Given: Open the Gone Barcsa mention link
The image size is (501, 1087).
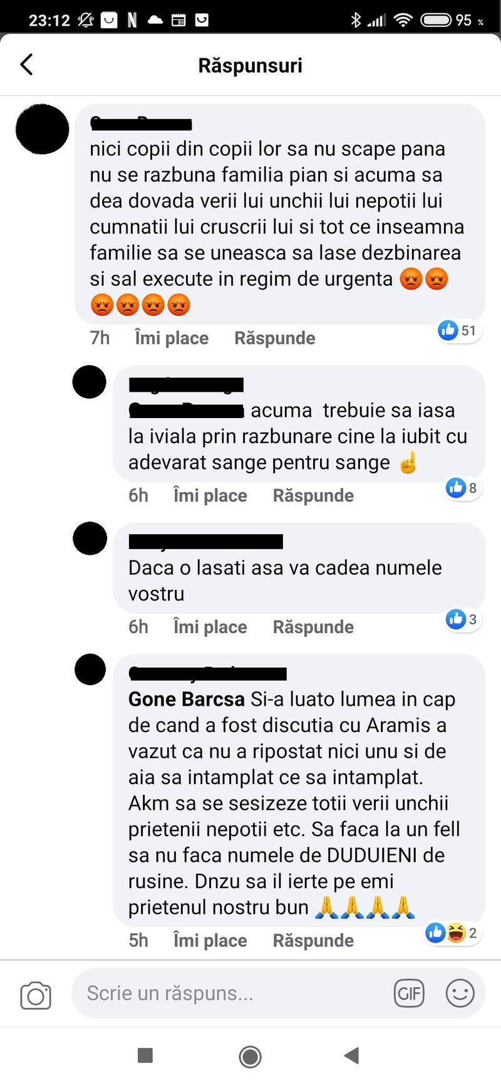Looking at the screenshot, I should coord(187,699).
